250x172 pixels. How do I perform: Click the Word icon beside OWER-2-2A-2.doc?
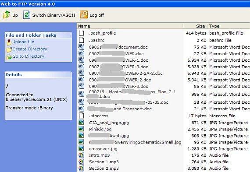click(81, 73)
